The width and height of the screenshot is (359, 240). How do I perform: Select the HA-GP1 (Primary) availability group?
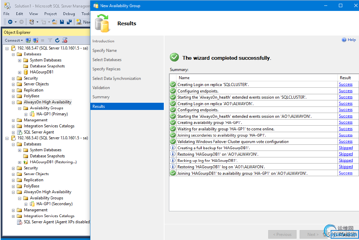pos(52,114)
